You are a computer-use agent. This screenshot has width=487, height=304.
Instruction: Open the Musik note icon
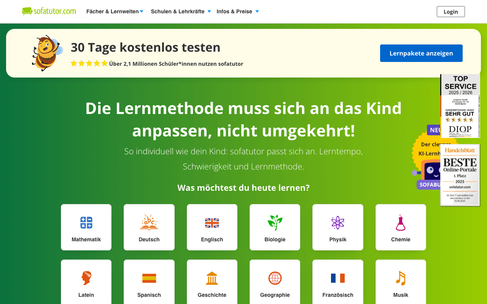(401, 278)
